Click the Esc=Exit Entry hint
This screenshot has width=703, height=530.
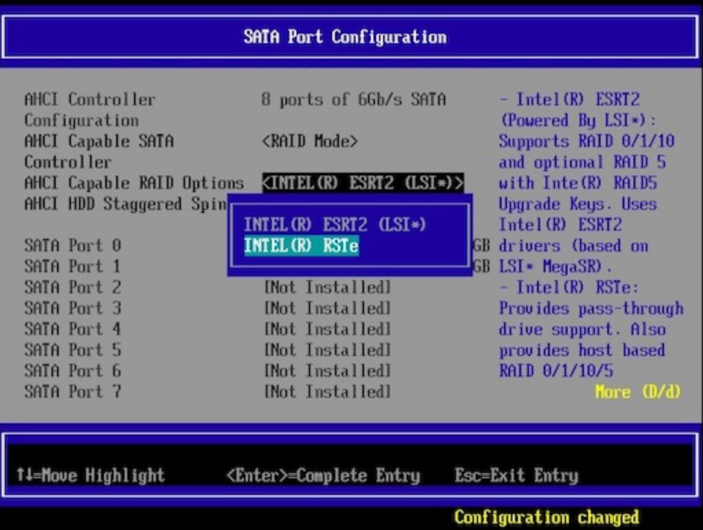(516, 475)
